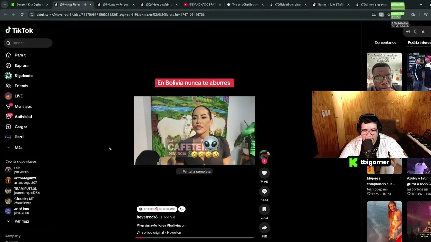Click the download icon in floating toolbar
Screen dimensions: 431x242
pyautogui.click(x=423, y=32)
